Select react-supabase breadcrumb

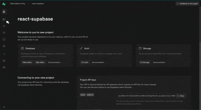(38, 4)
